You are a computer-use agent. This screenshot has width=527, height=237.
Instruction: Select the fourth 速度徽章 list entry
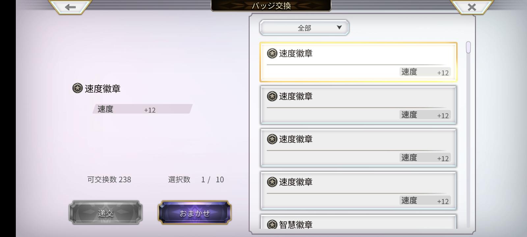(358, 191)
